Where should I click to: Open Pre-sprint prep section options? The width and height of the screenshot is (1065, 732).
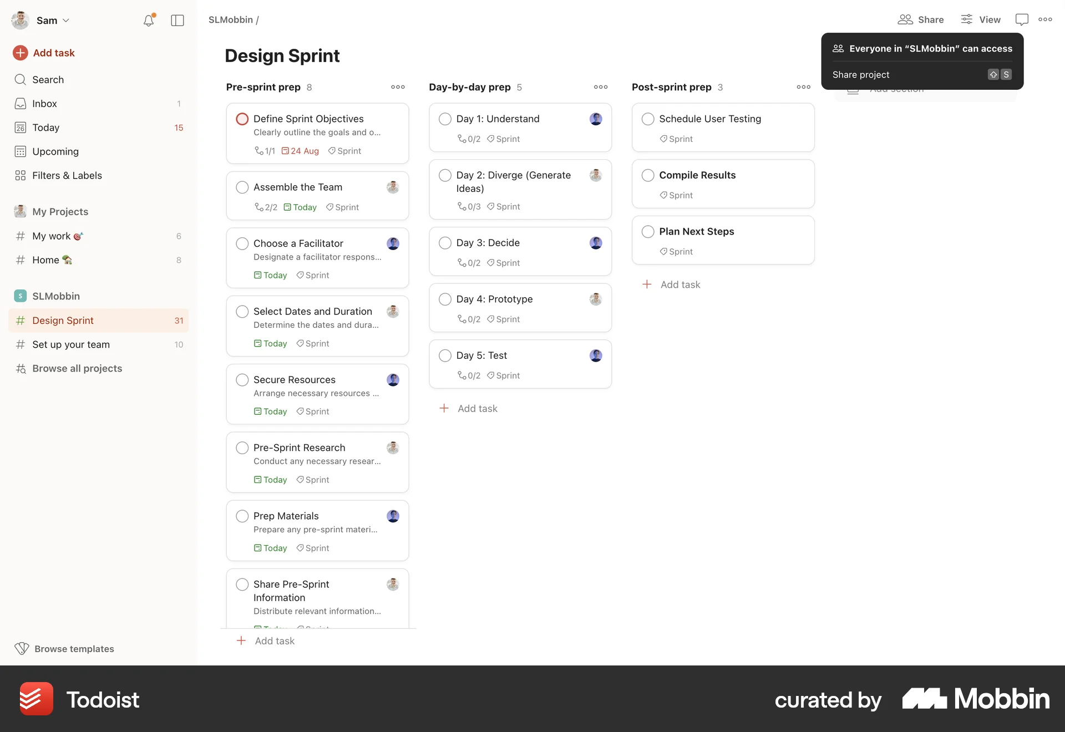tap(398, 87)
